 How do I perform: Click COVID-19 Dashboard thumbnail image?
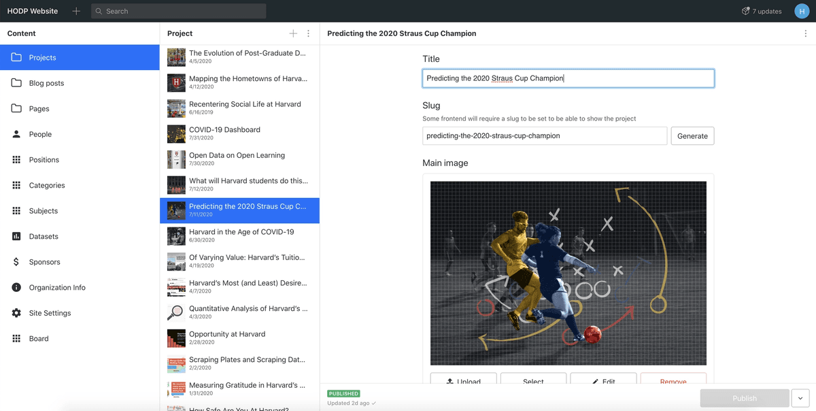pos(176,133)
